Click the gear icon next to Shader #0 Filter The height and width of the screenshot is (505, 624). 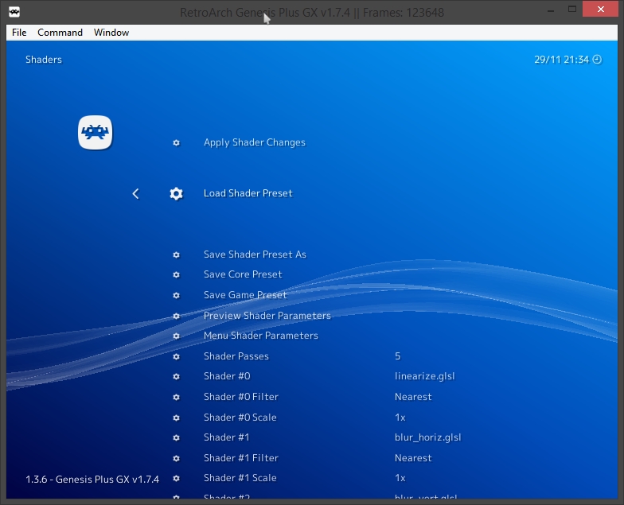click(x=177, y=398)
